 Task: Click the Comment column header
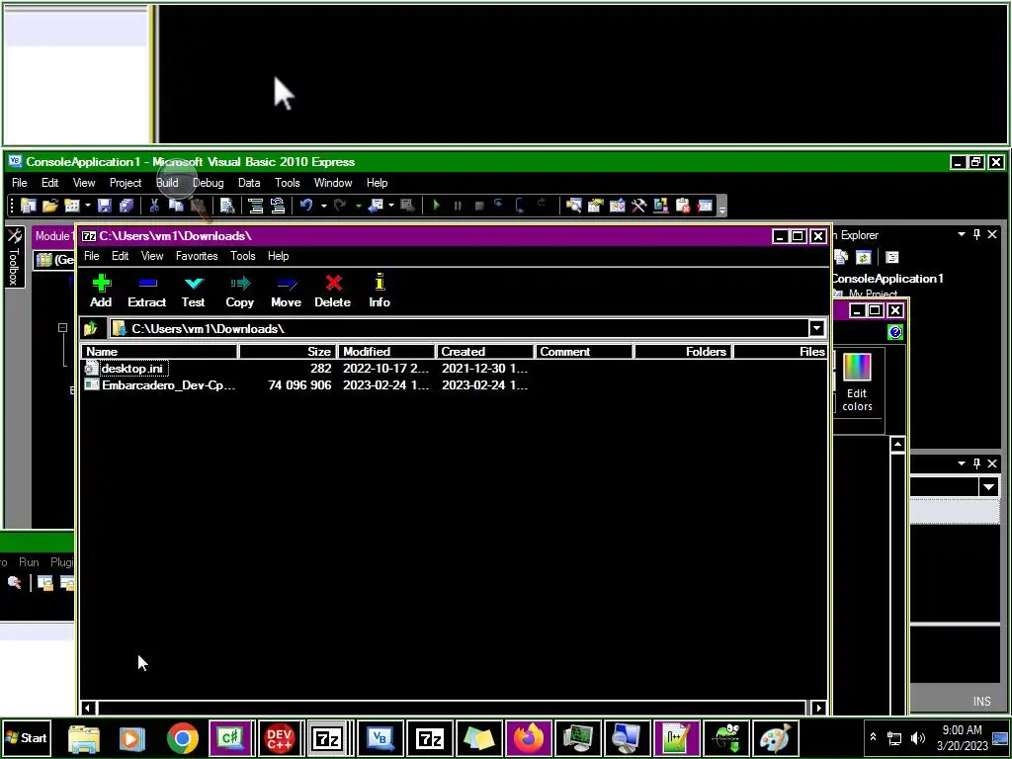tap(584, 352)
